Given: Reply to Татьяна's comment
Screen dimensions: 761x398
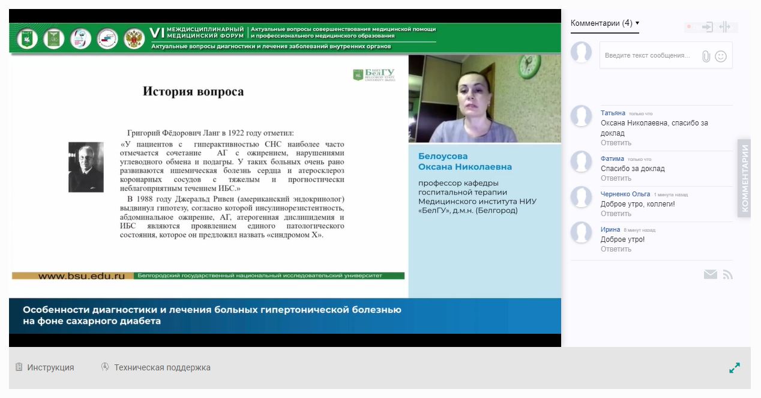Looking at the screenshot, I should point(616,143).
